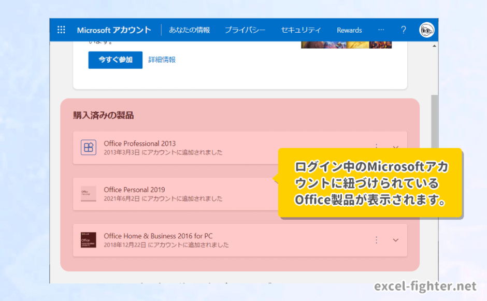Click the Office Home & Business 2016 box image

(x=89, y=240)
